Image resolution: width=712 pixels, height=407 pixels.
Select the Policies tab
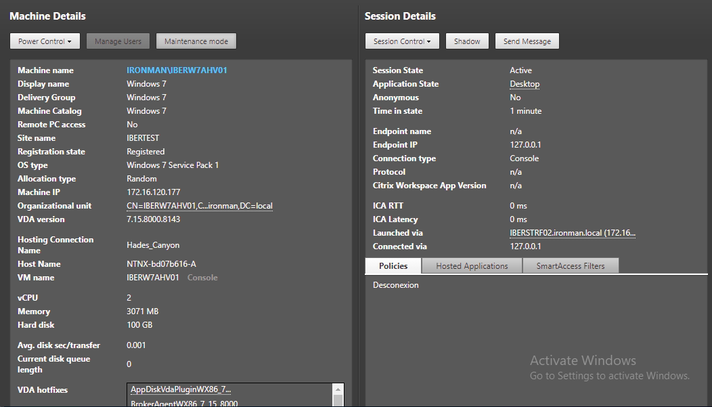393,265
